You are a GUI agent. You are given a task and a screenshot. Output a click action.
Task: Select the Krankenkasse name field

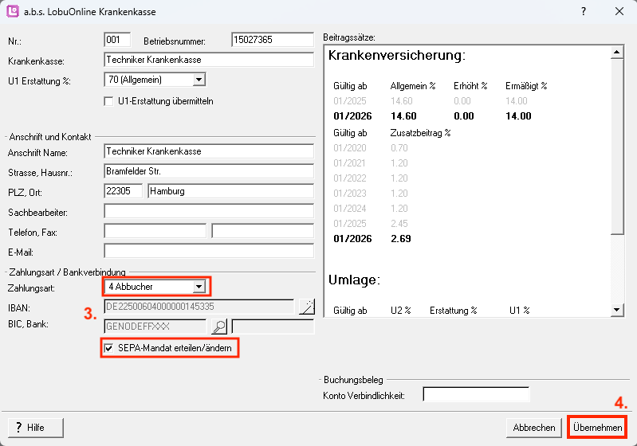pos(209,60)
